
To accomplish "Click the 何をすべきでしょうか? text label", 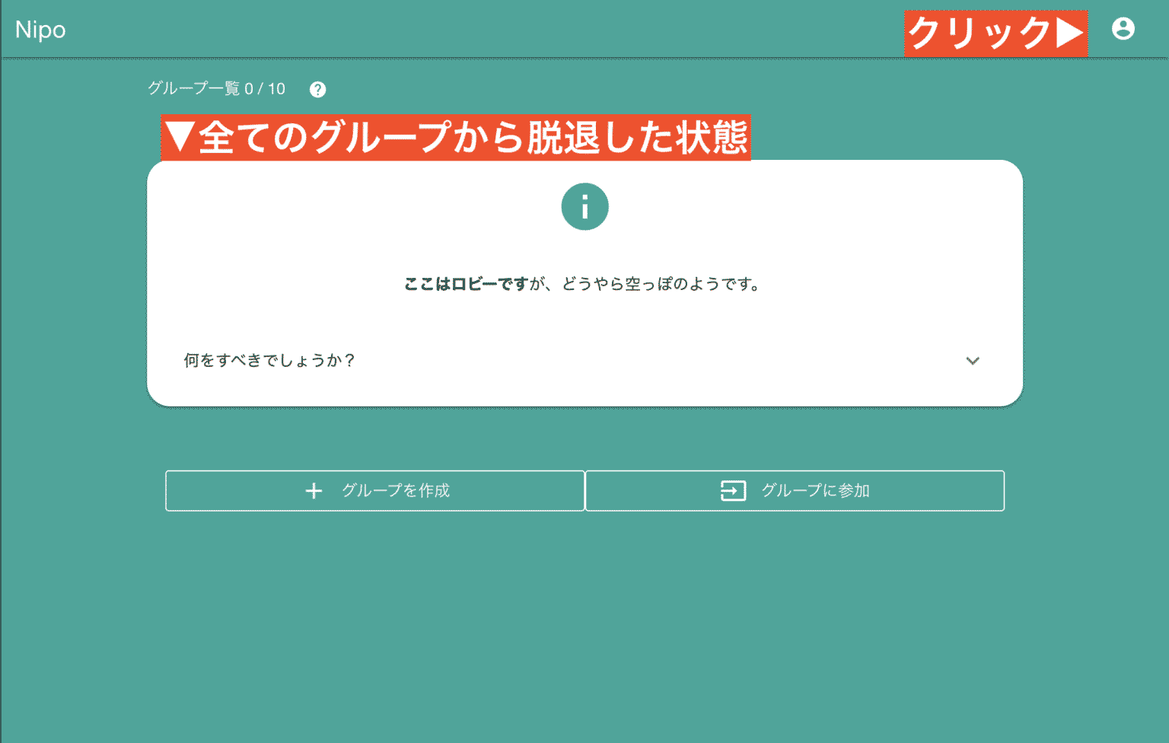I will [269, 361].
